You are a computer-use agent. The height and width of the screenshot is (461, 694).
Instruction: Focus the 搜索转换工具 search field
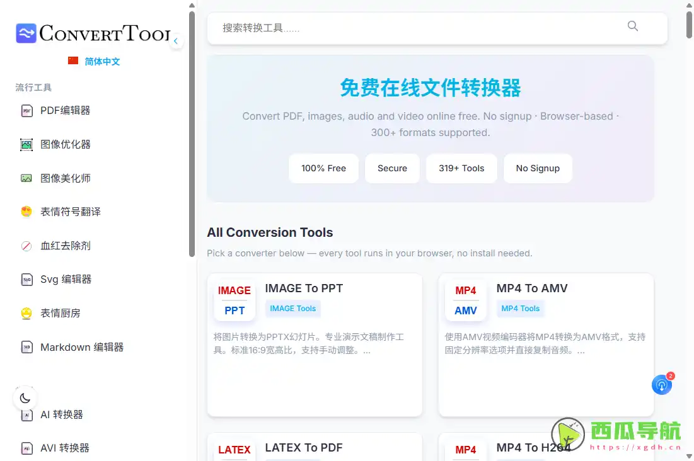point(437,28)
